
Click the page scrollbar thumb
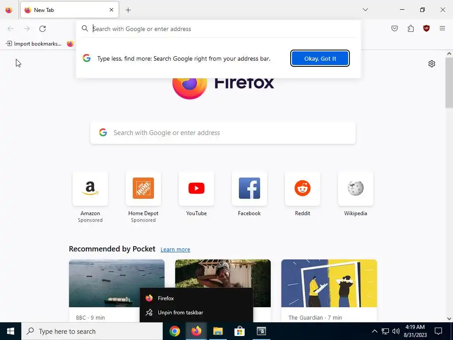449,83
